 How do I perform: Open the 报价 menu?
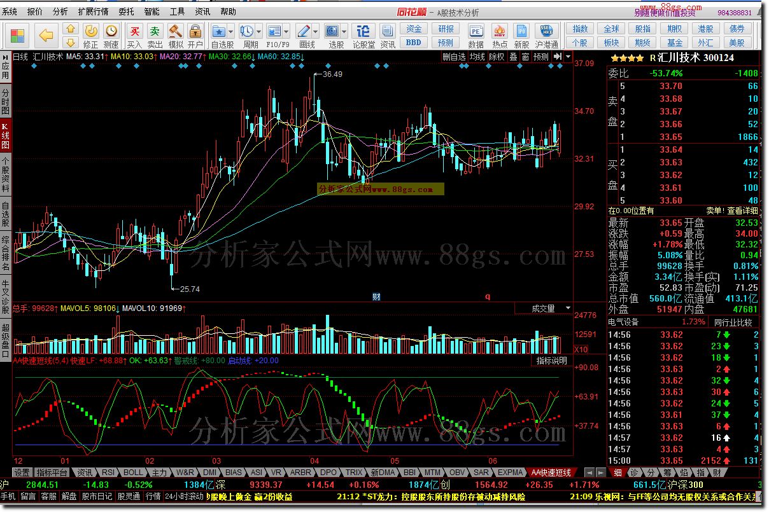35,11
